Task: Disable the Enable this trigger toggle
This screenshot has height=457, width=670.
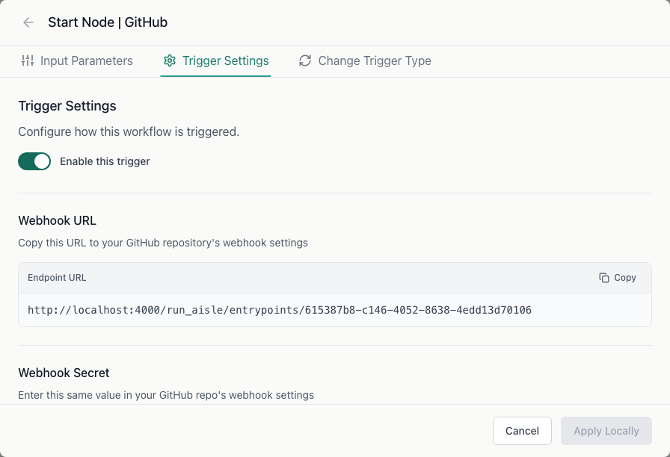Action: (34, 161)
